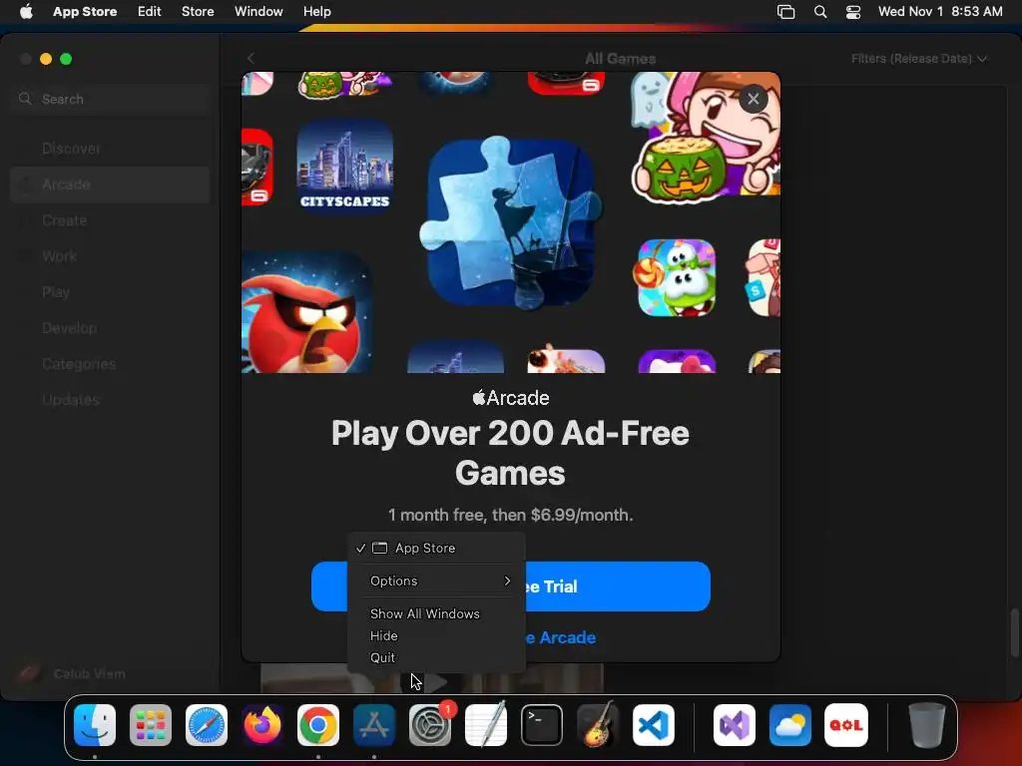
Task: Select Develop in the sidebar
Action: (110, 327)
